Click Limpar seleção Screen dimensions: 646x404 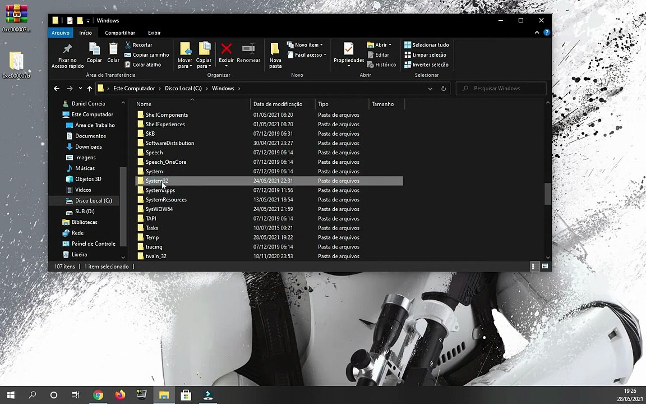pos(425,55)
